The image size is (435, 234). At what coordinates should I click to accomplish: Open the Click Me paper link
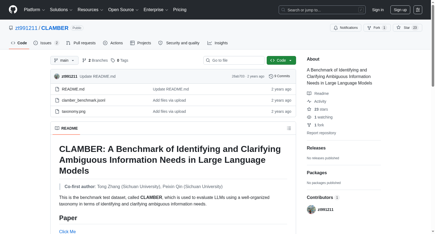click(x=67, y=232)
